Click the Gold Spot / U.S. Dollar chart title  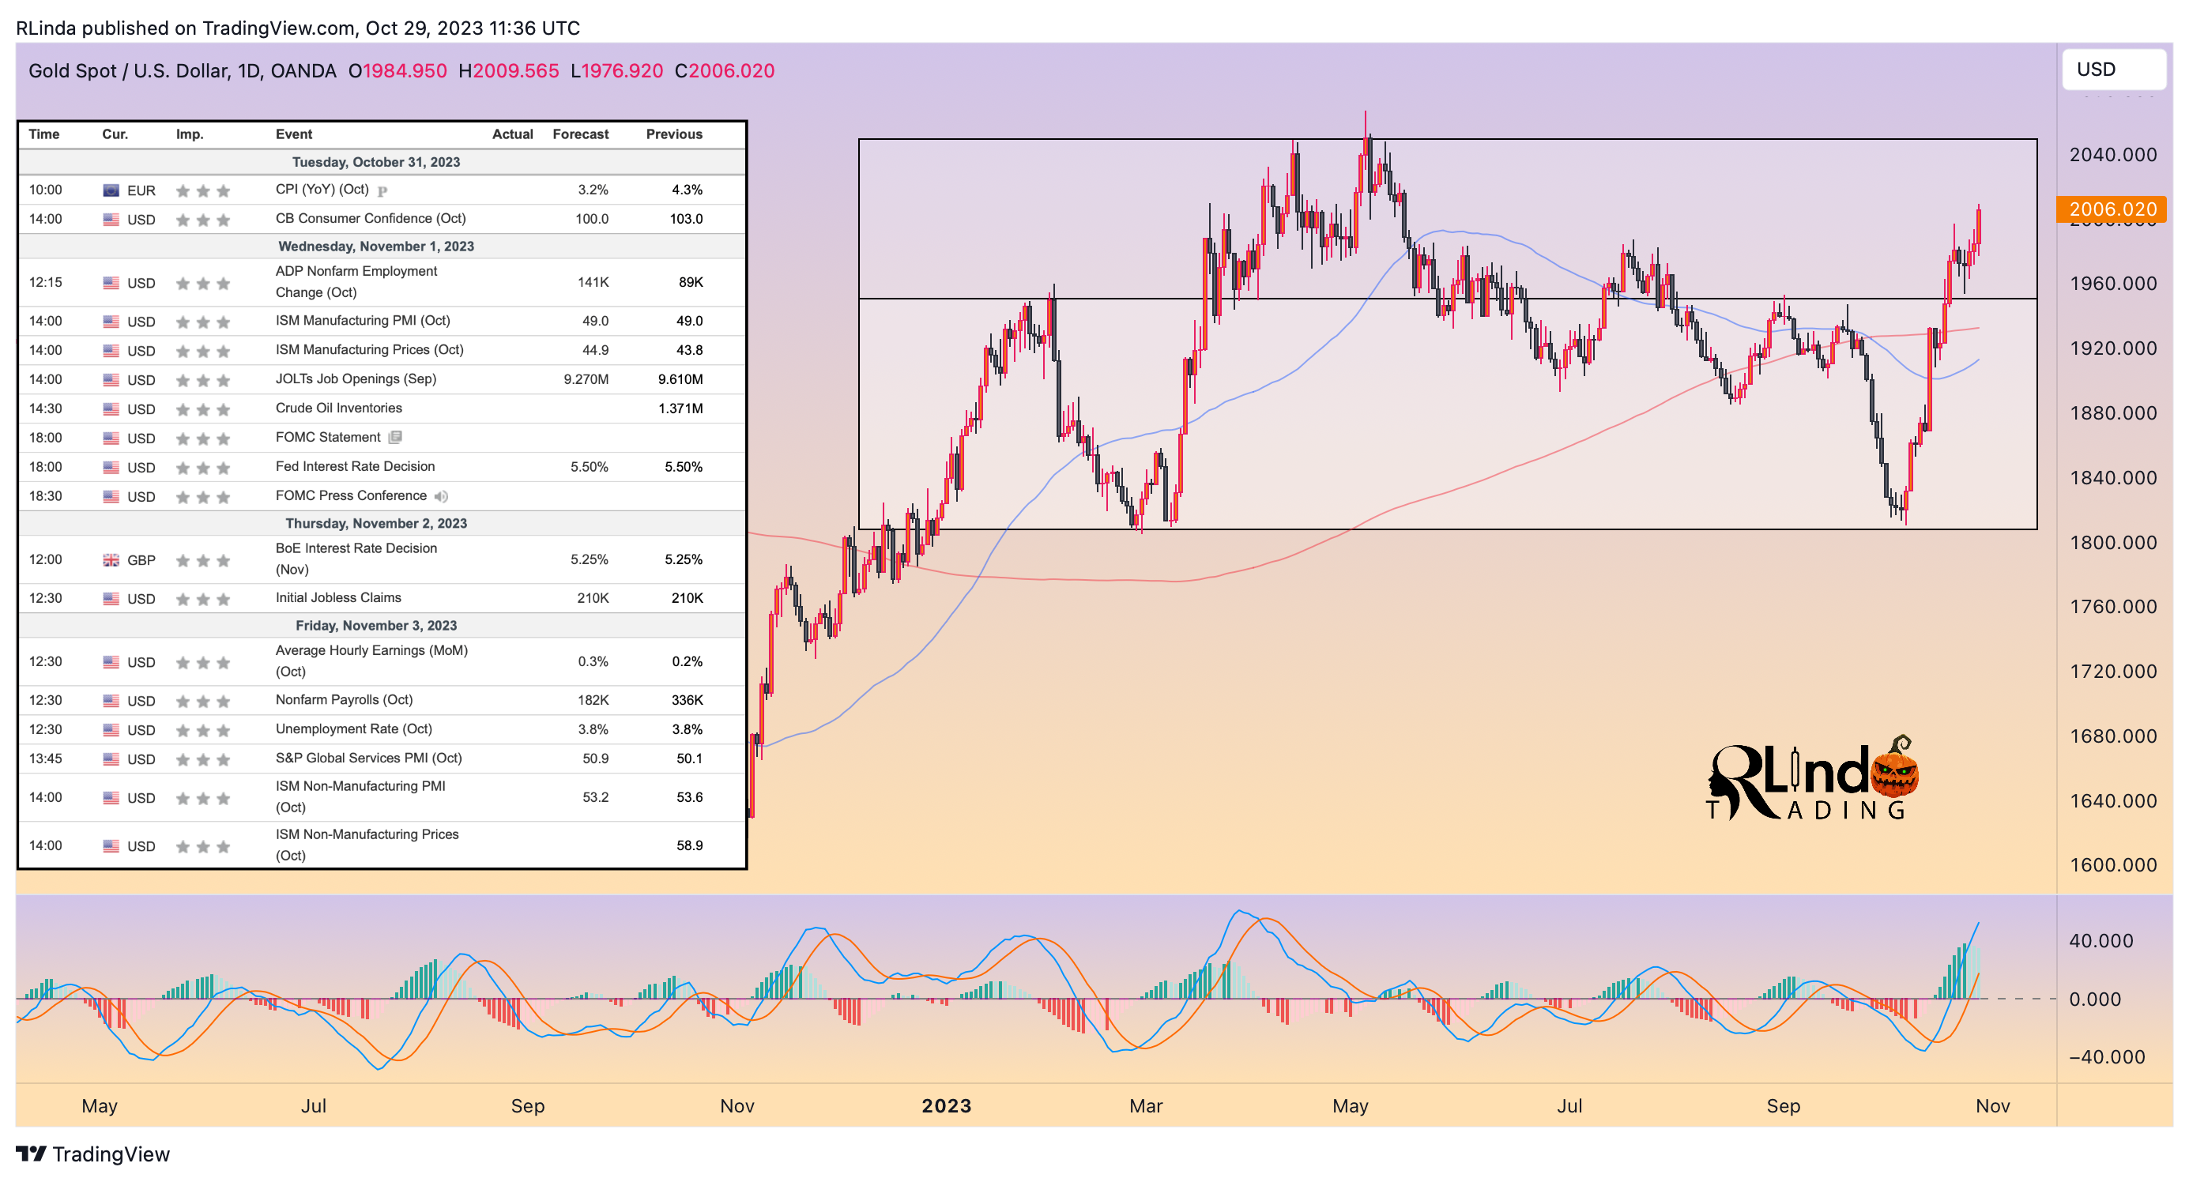(x=182, y=70)
